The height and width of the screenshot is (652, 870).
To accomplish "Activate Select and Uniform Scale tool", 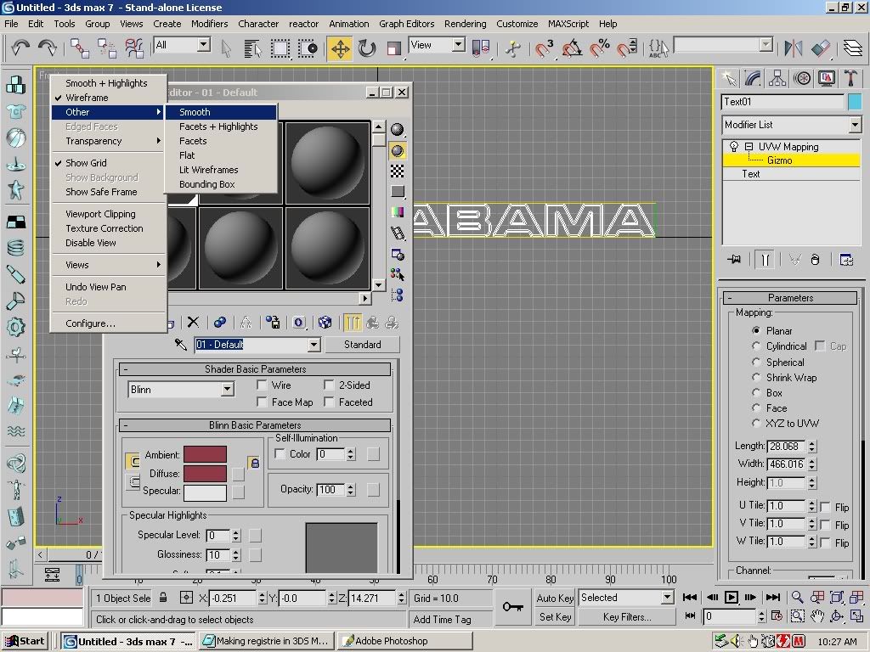I will point(393,48).
